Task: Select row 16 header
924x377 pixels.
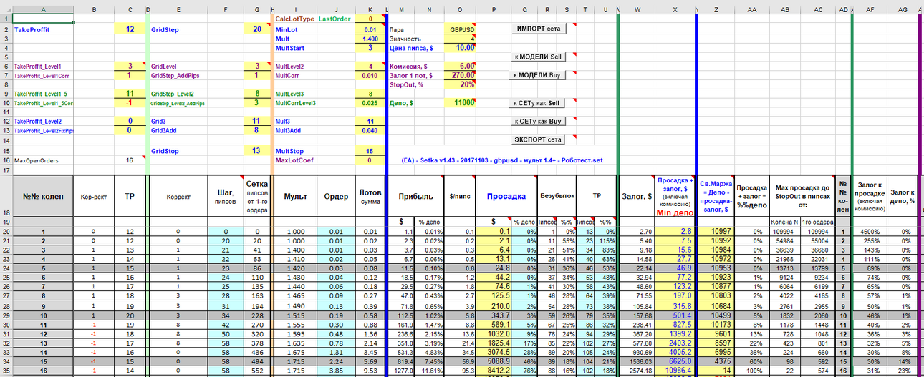Action: pos(6,161)
